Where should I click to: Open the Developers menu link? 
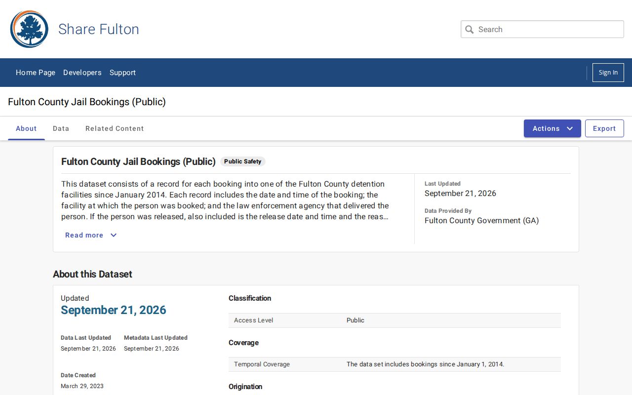(x=82, y=73)
